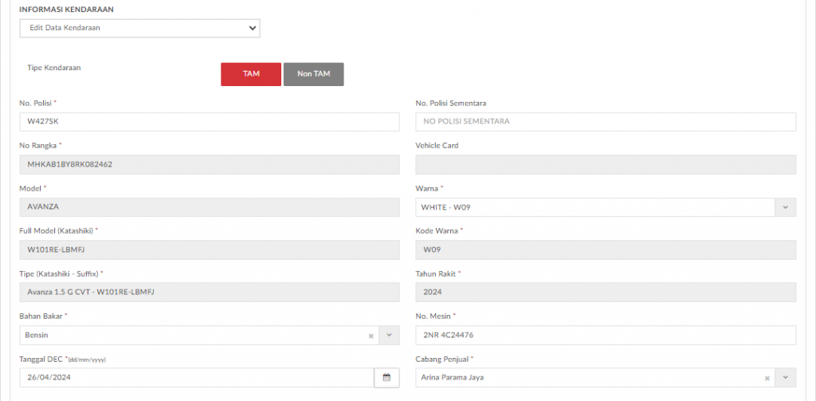Click the Tipe field Avanza 1.5 G CVT
Viewport: 816px width, 401px height.
coord(210,293)
